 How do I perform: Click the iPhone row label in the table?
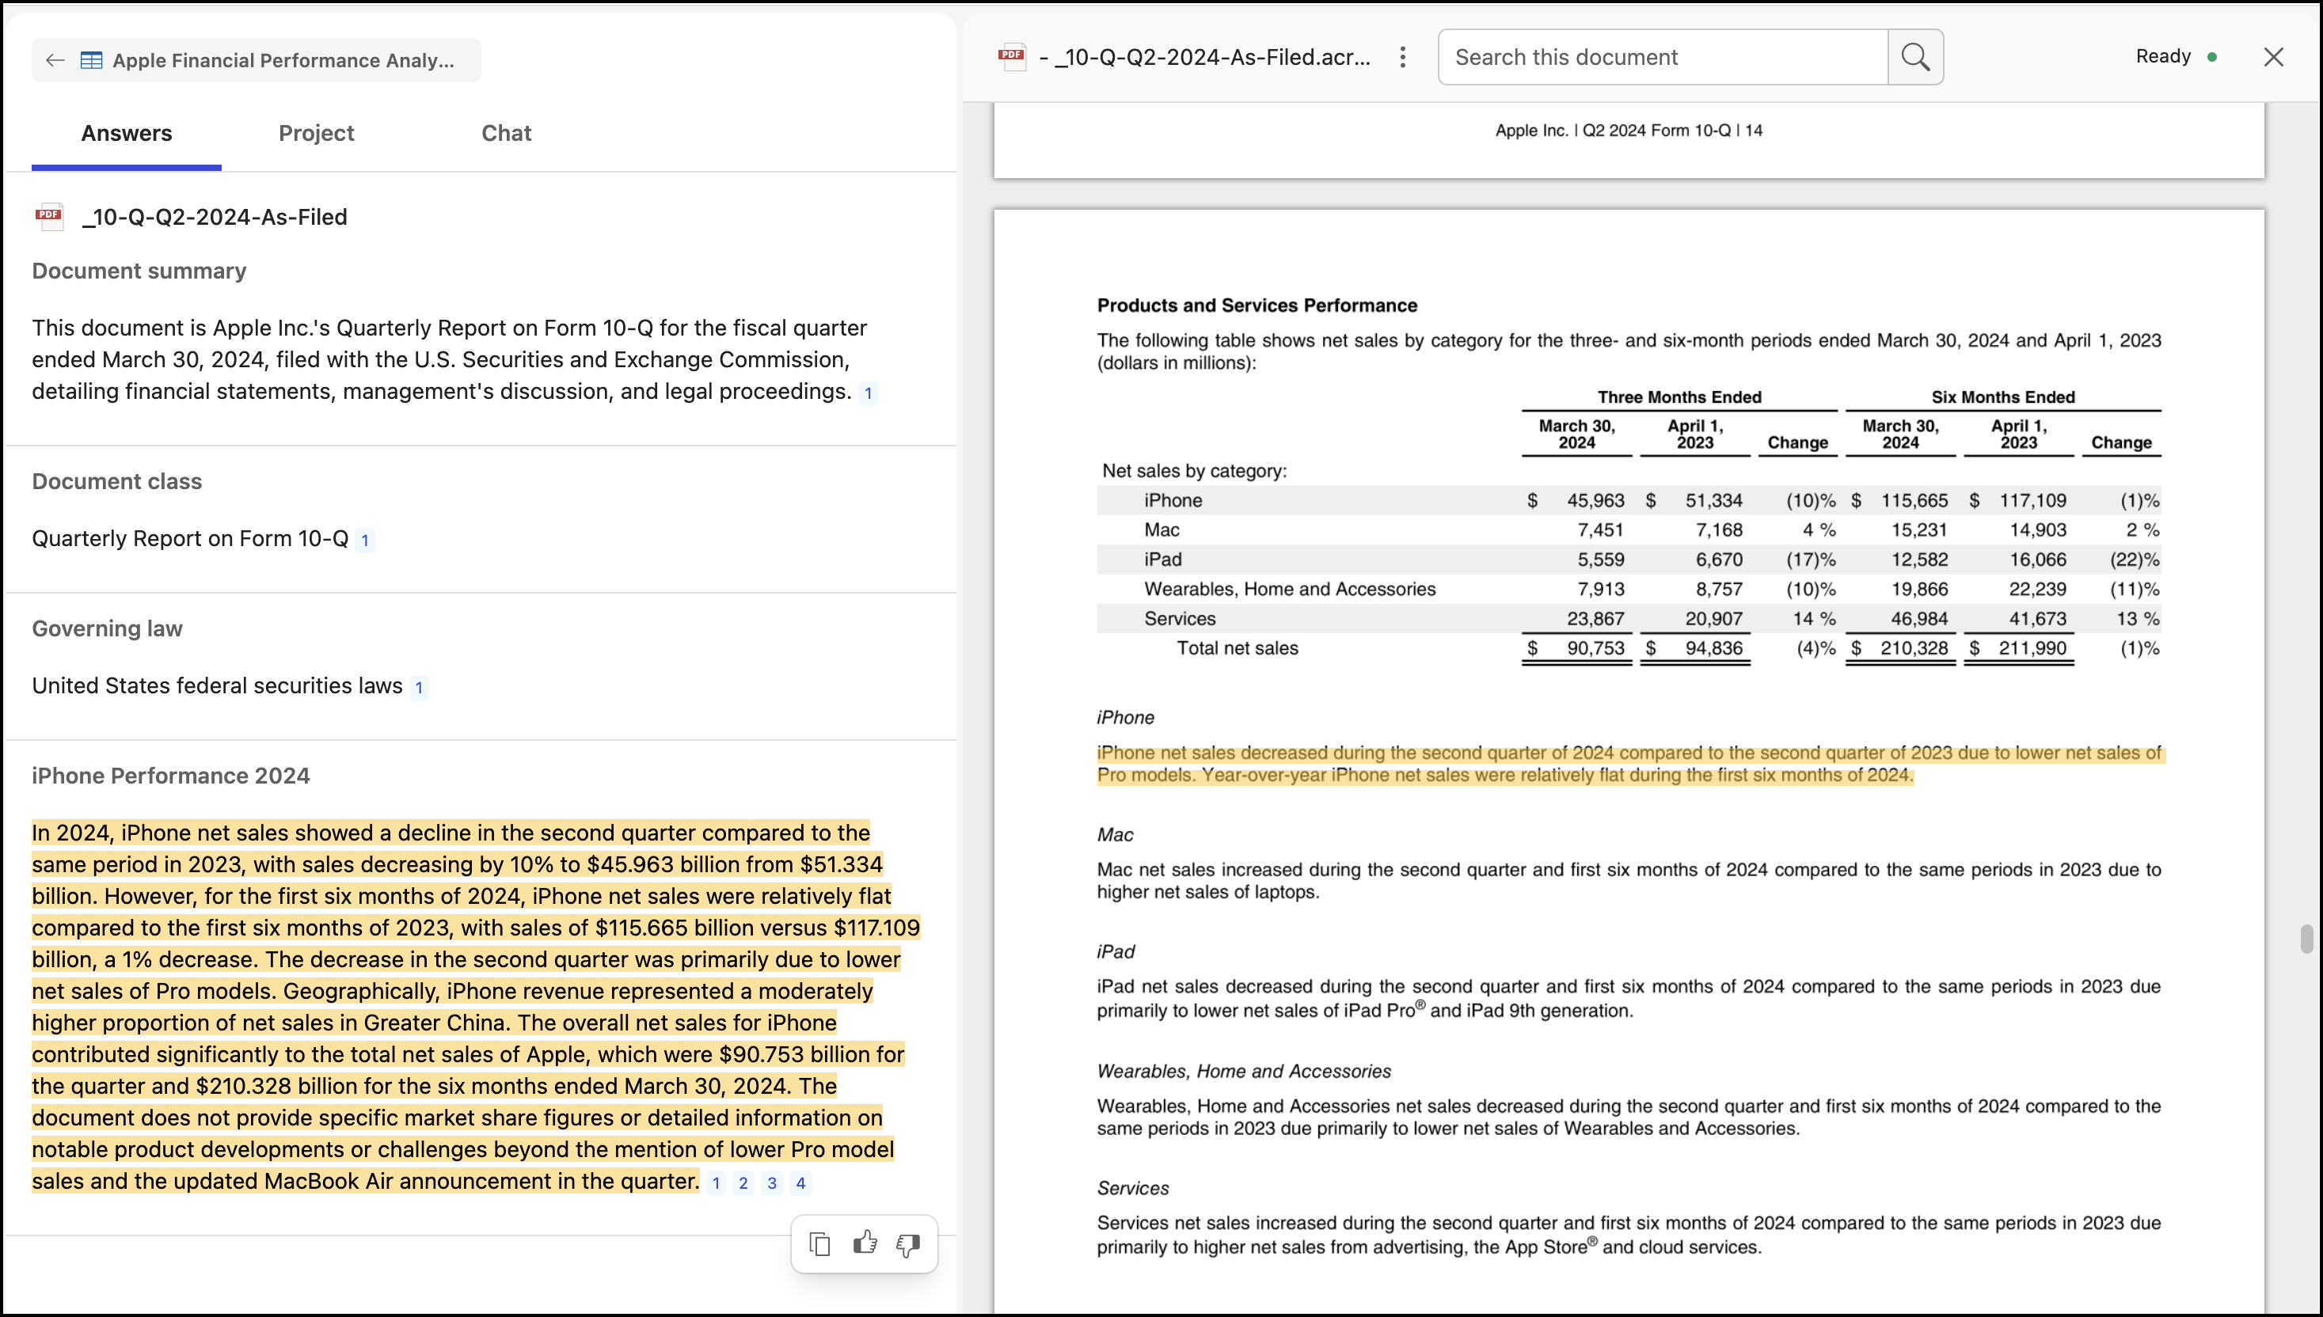tap(1173, 500)
